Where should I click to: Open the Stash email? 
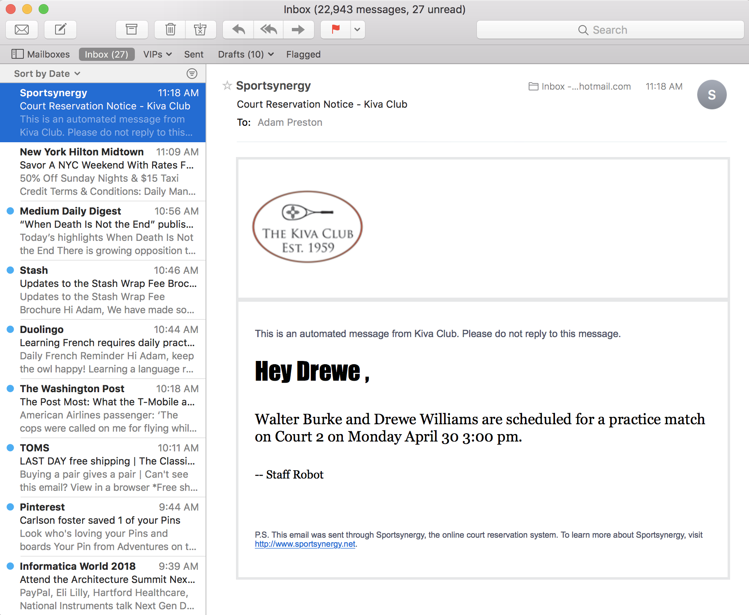(x=103, y=290)
